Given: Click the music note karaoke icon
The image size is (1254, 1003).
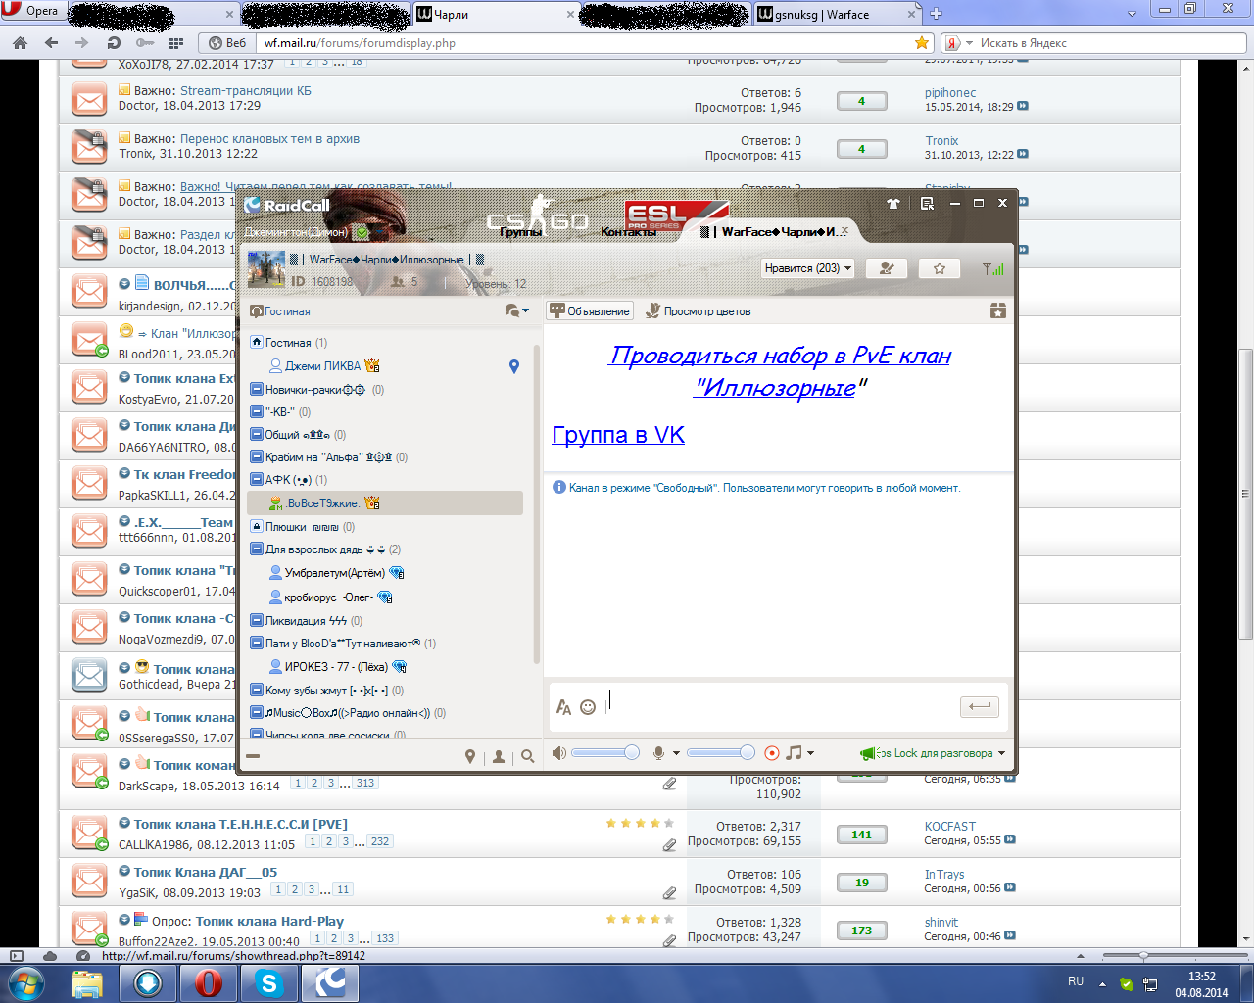Looking at the screenshot, I should 794,752.
